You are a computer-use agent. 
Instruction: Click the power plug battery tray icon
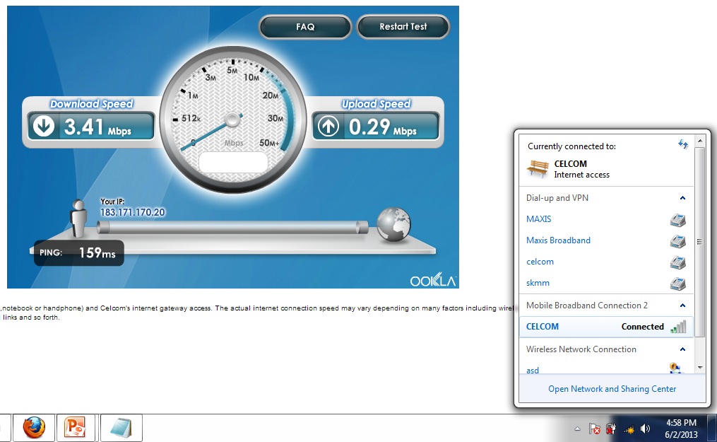click(611, 429)
